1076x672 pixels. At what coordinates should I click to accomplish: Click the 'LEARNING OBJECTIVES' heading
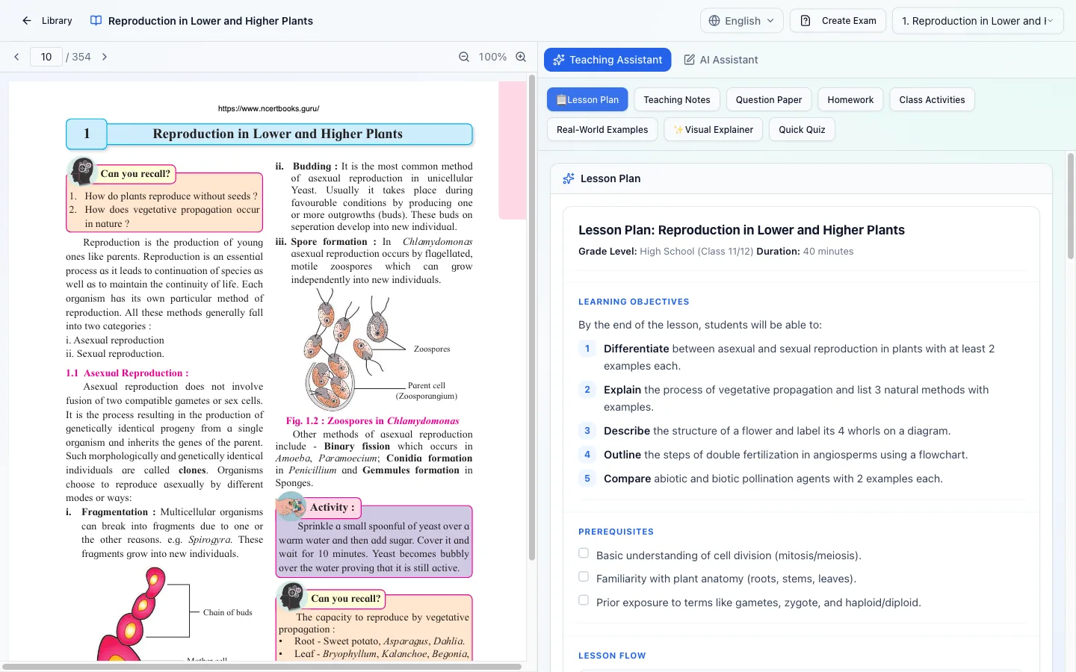[634, 302]
